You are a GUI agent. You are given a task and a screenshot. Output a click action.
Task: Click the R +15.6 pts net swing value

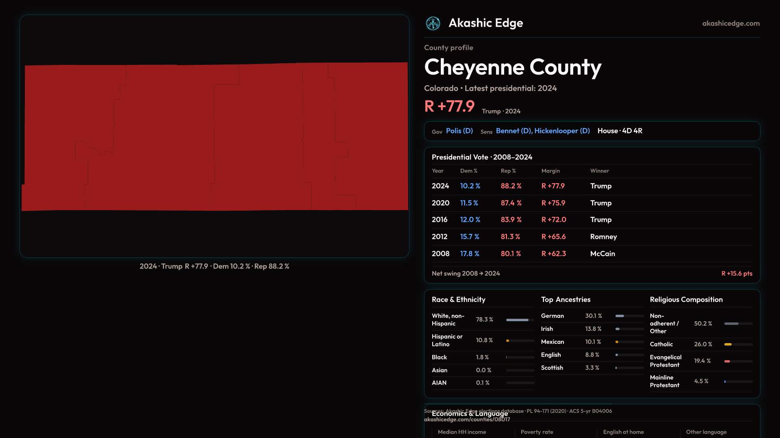(736, 274)
